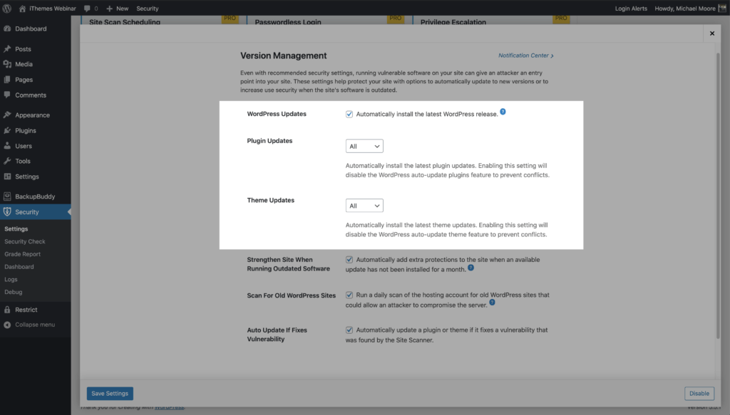Click the Media icon in sidebar
This screenshot has height=415, width=730.
(x=7, y=64)
